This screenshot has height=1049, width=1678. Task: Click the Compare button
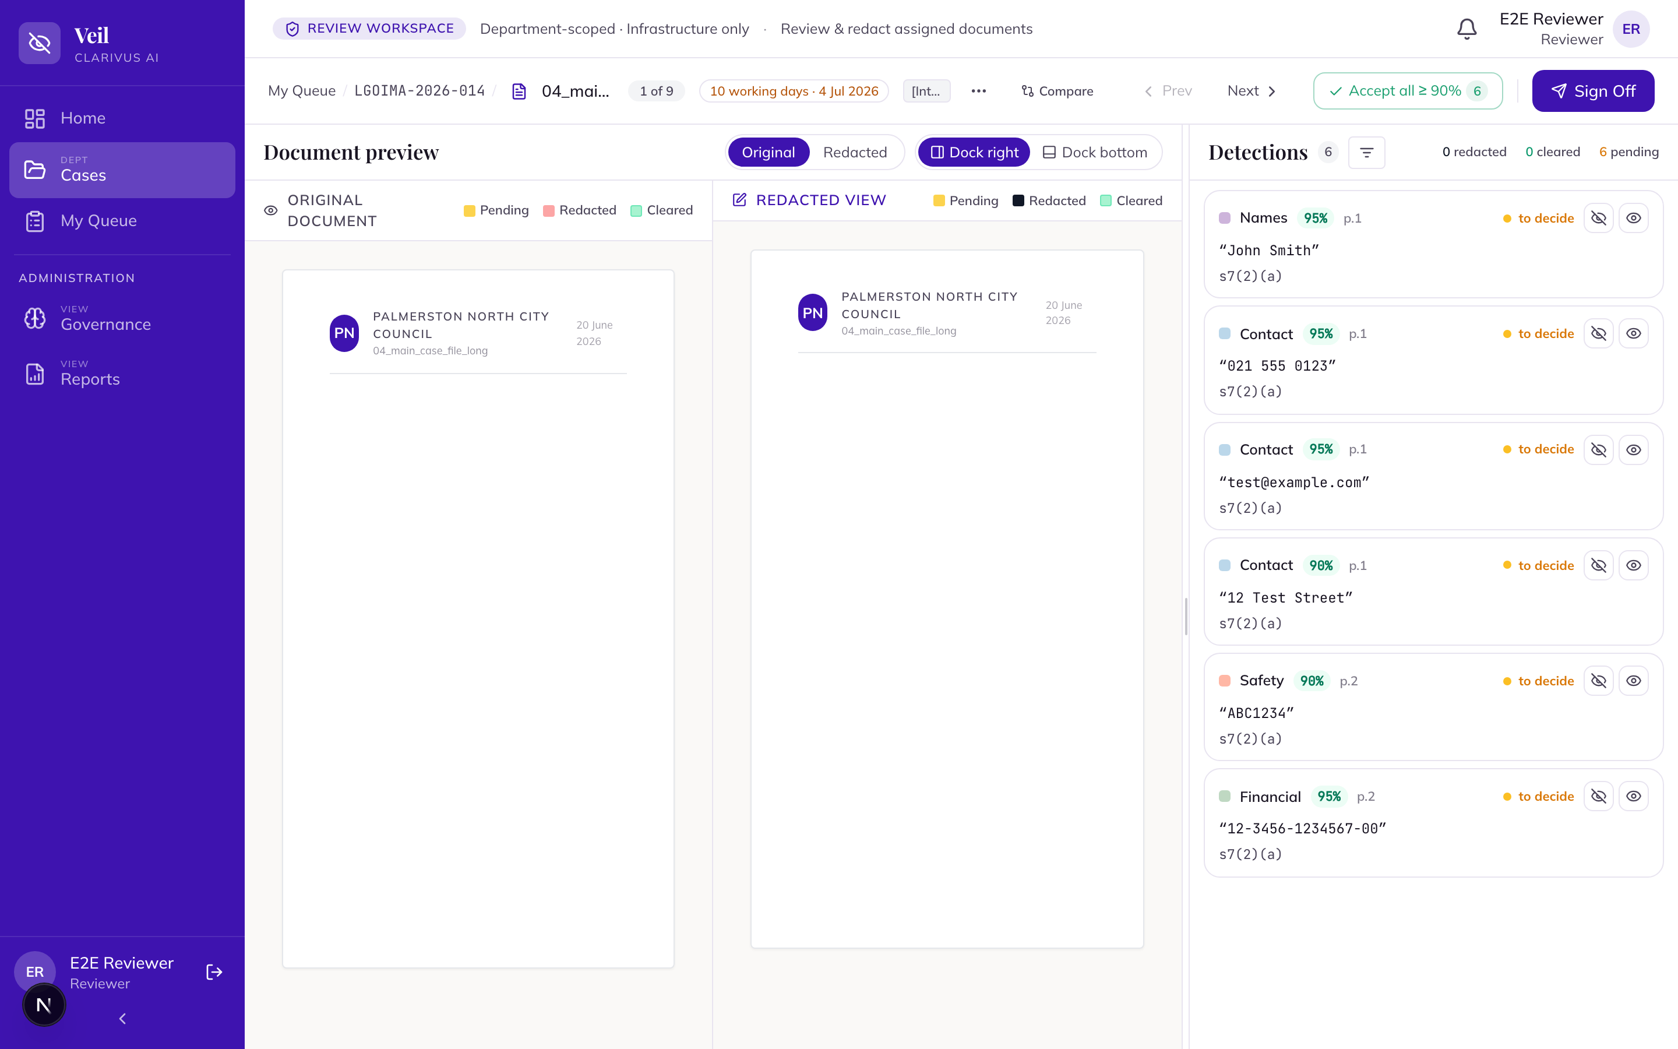tap(1057, 91)
